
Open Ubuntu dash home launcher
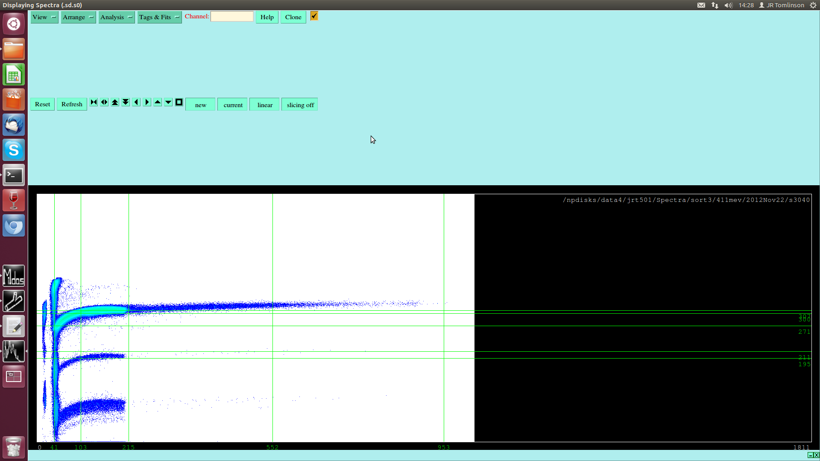[14, 24]
